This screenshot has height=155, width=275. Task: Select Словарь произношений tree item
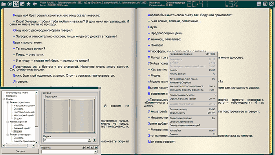tap(24, 141)
